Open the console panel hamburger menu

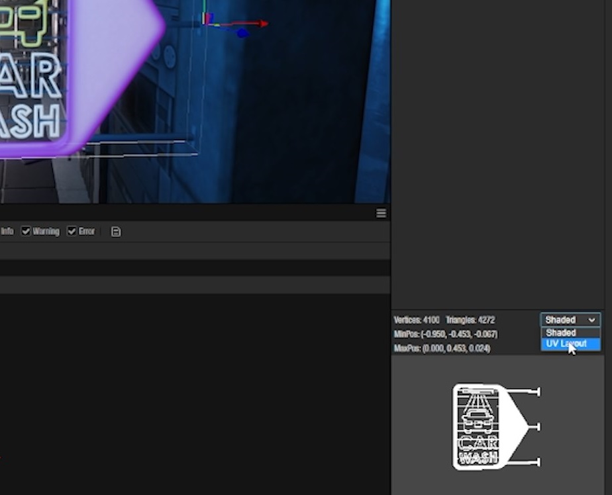coord(381,213)
